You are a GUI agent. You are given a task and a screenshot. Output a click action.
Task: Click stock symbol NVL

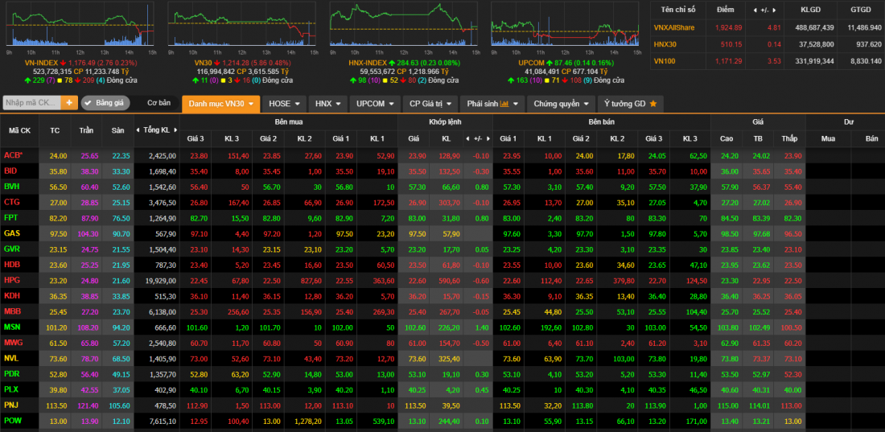[11, 358]
